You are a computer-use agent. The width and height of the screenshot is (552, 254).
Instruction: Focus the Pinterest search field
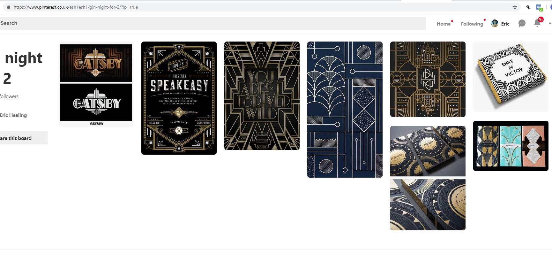click(x=213, y=23)
